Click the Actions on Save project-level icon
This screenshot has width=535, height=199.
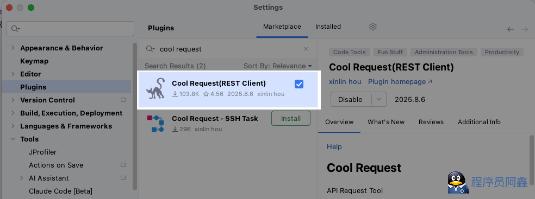point(123,165)
